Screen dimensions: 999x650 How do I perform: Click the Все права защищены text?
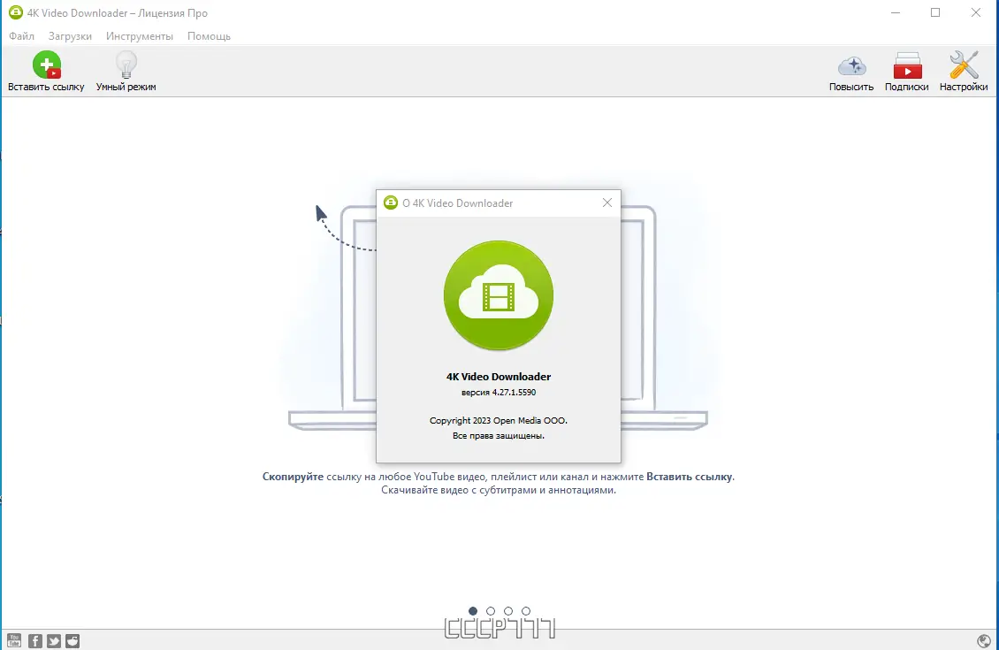499,436
